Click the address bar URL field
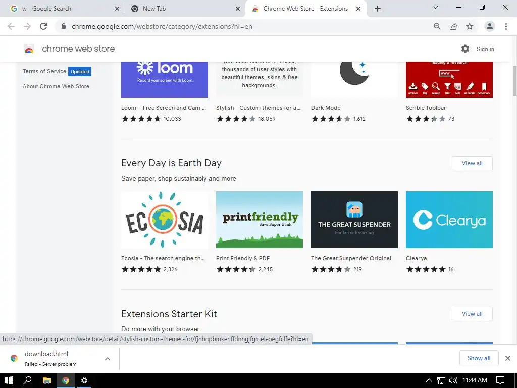This screenshot has width=517, height=388. 244,26
